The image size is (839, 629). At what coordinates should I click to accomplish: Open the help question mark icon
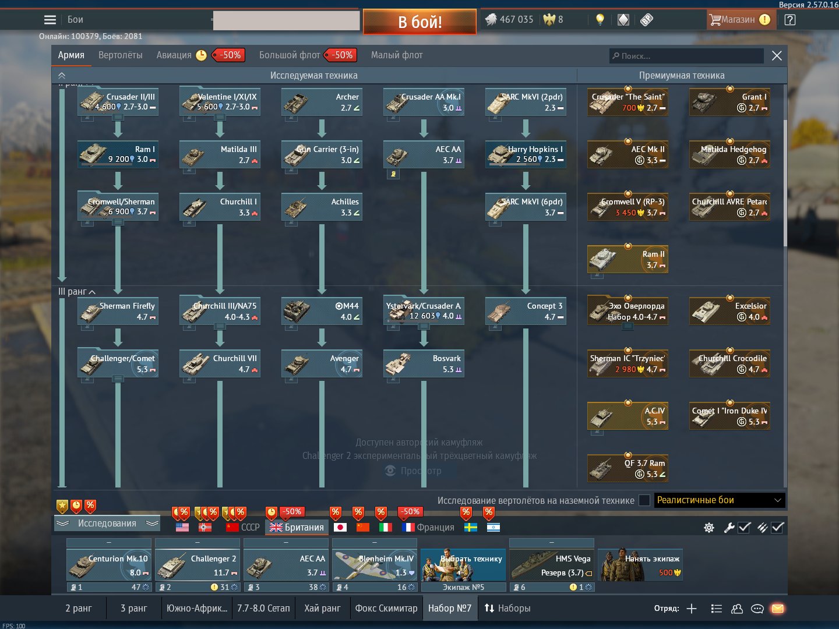pyautogui.click(x=790, y=20)
